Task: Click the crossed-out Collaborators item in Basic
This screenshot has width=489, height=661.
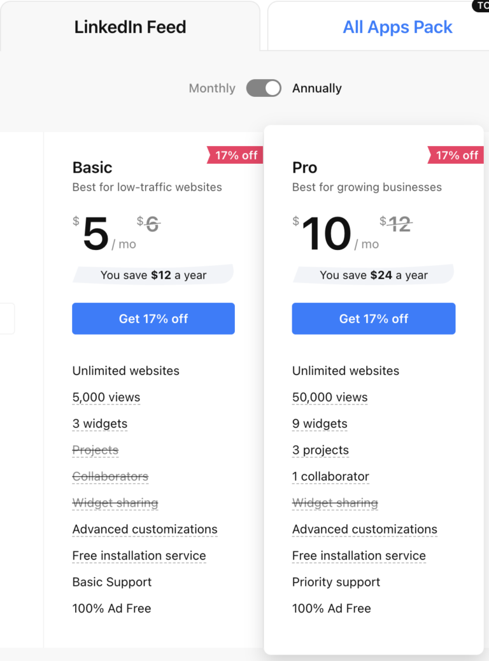Action: 110,477
